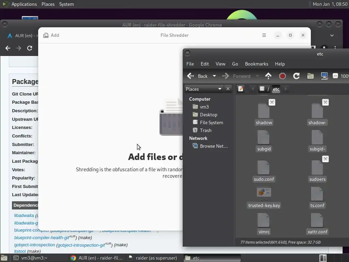Image resolution: width=349 pixels, height=262 pixels.
Task: Open the Edit menu in the file manager
Action: (204, 64)
